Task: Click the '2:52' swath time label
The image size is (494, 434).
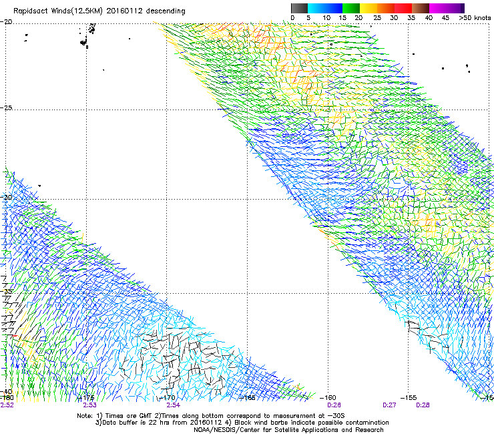Action: coord(7,405)
